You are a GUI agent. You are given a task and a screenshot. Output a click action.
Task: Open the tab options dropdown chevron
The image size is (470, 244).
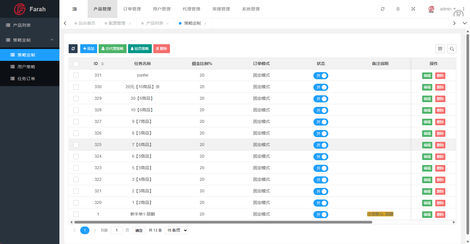click(x=465, y=23)
